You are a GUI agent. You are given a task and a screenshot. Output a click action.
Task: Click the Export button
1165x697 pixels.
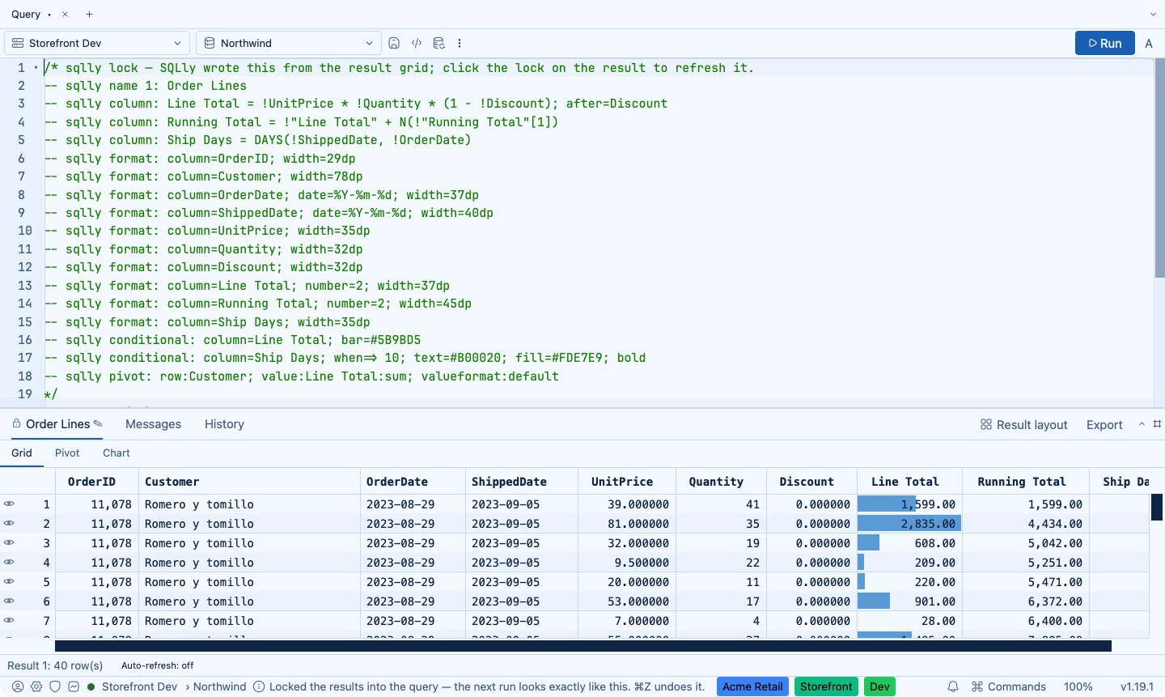[1104, 424]
